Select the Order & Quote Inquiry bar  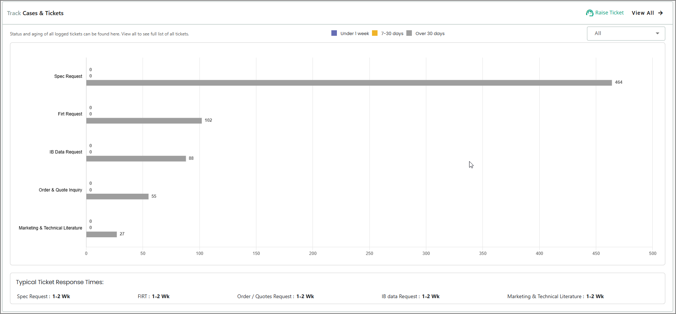point(117,197)
